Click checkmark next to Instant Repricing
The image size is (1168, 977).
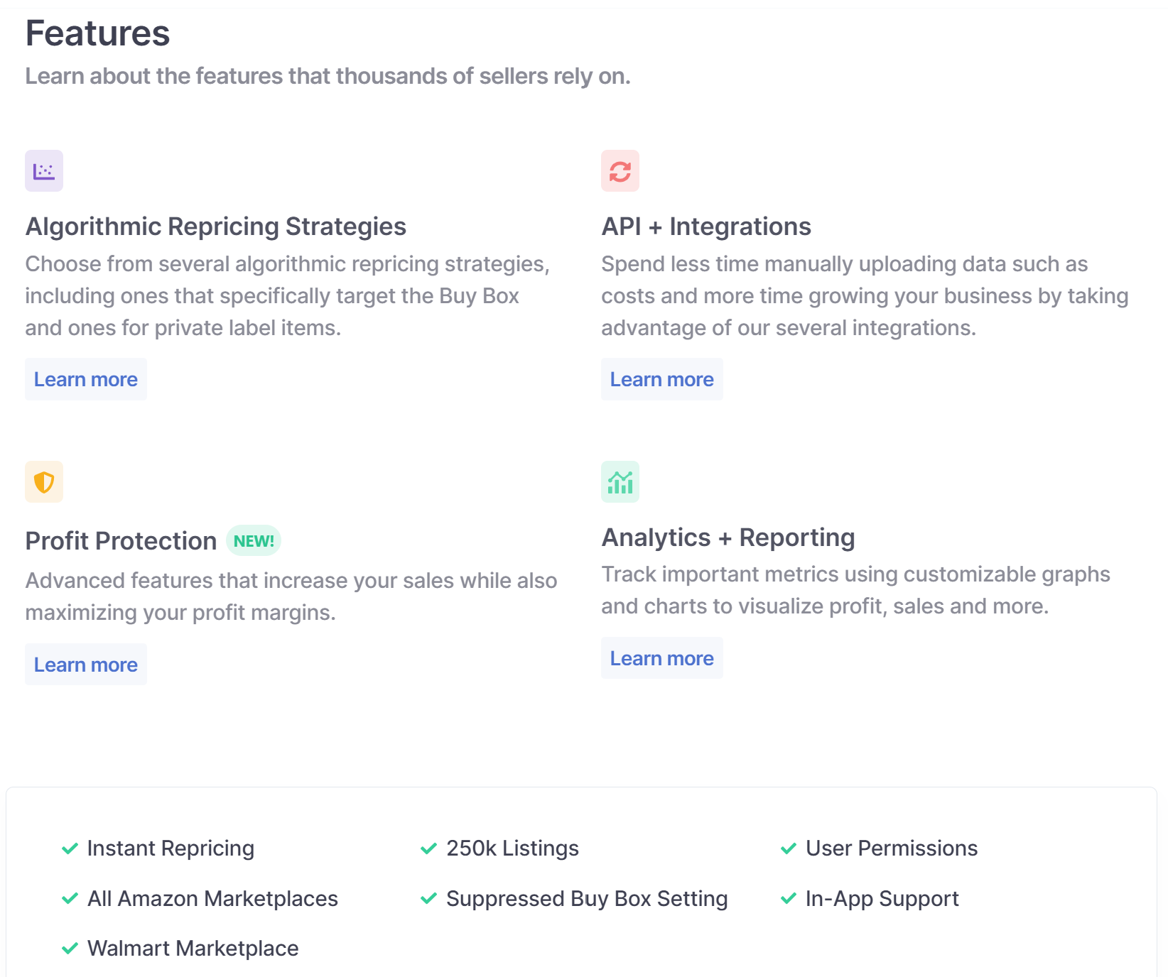(x=70, y=848)
